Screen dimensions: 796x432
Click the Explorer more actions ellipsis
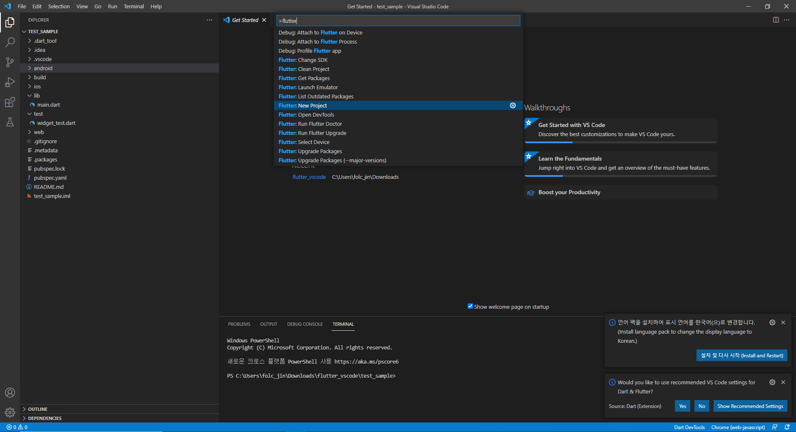tap(209, 20)
